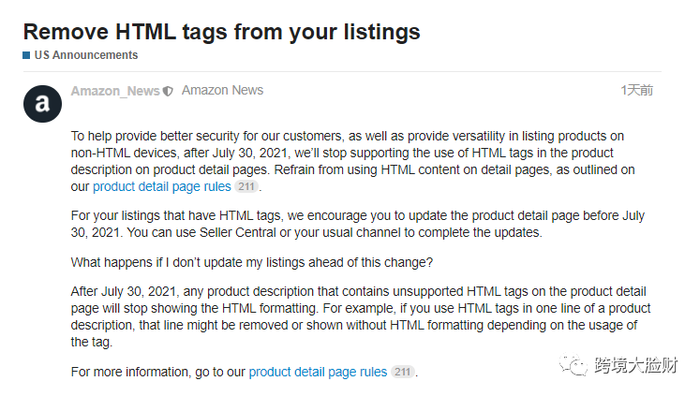Viewport: 700px width, 396px height.
Task: Open the US Announcements category
Action: coord(85,55)
